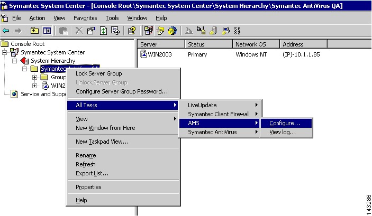The image size is (372, 216).
Task: Click the Service and Support globe icon
Action: (x=14, y=94)
